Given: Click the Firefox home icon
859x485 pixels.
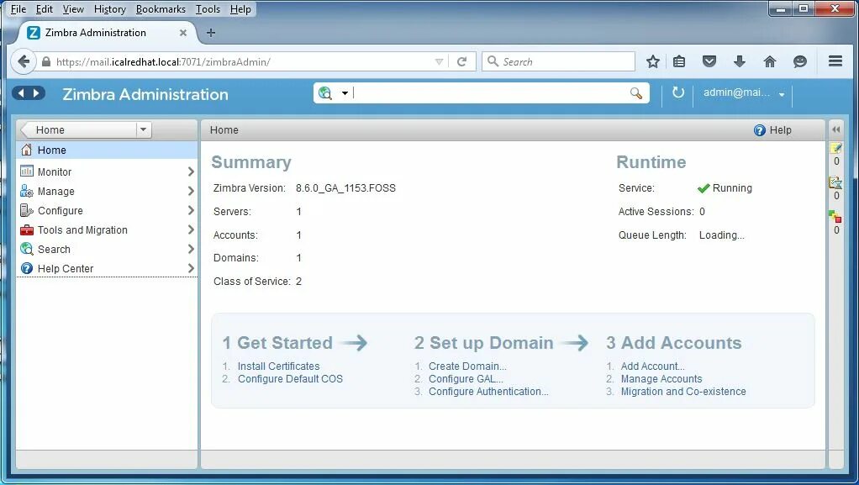Looking at the screenshot, I should coord(770,61).
